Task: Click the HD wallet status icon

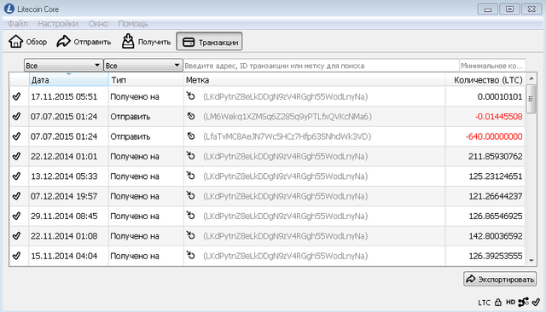Action: click(510, 302)
